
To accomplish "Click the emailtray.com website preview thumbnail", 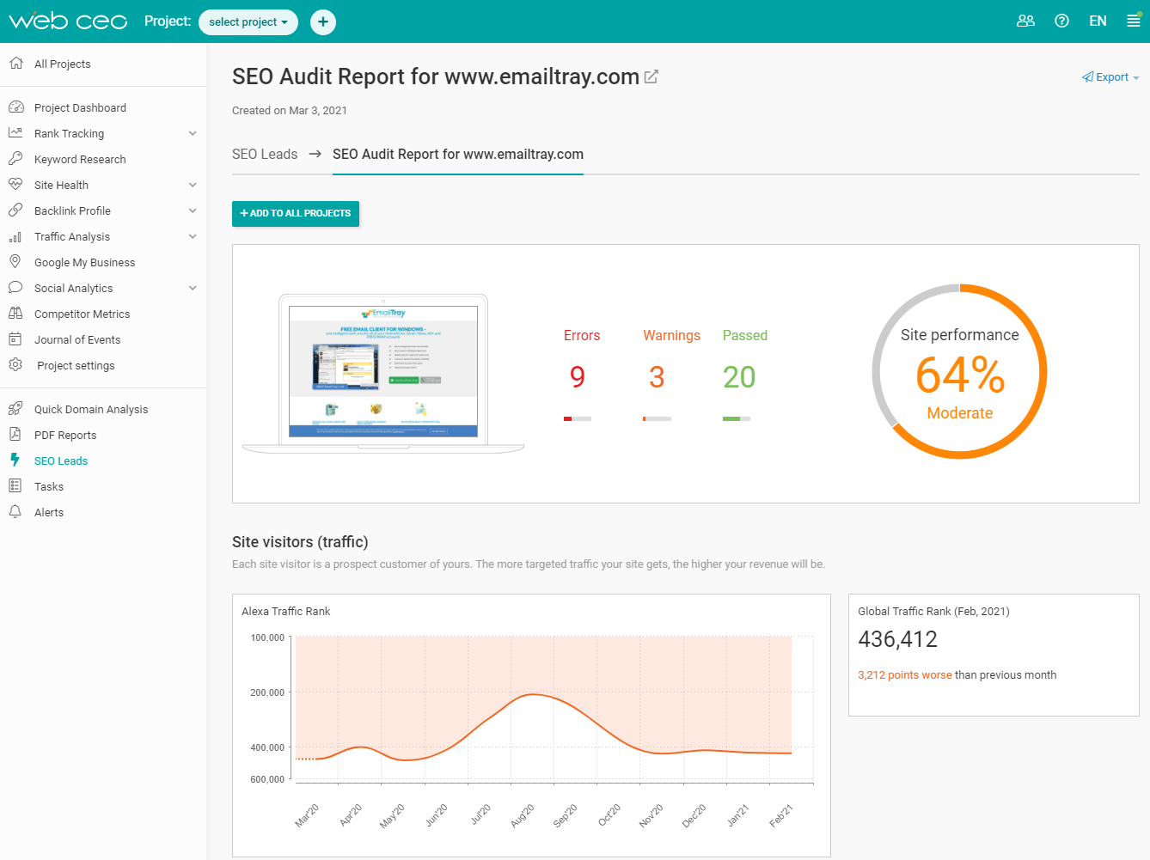I will click(382, 369).
